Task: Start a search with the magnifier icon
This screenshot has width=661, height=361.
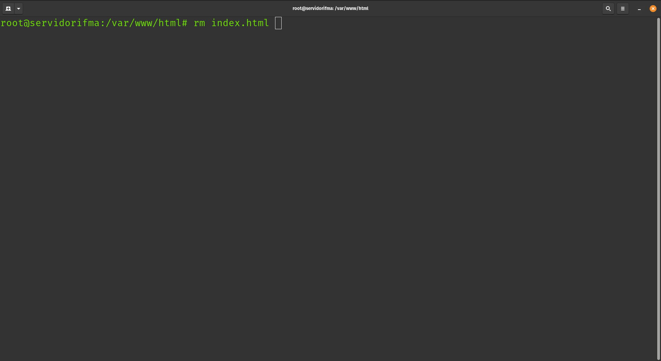Action: 608,8
